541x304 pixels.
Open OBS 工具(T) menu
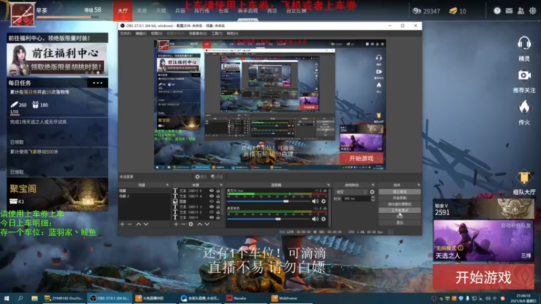point(216,33)
